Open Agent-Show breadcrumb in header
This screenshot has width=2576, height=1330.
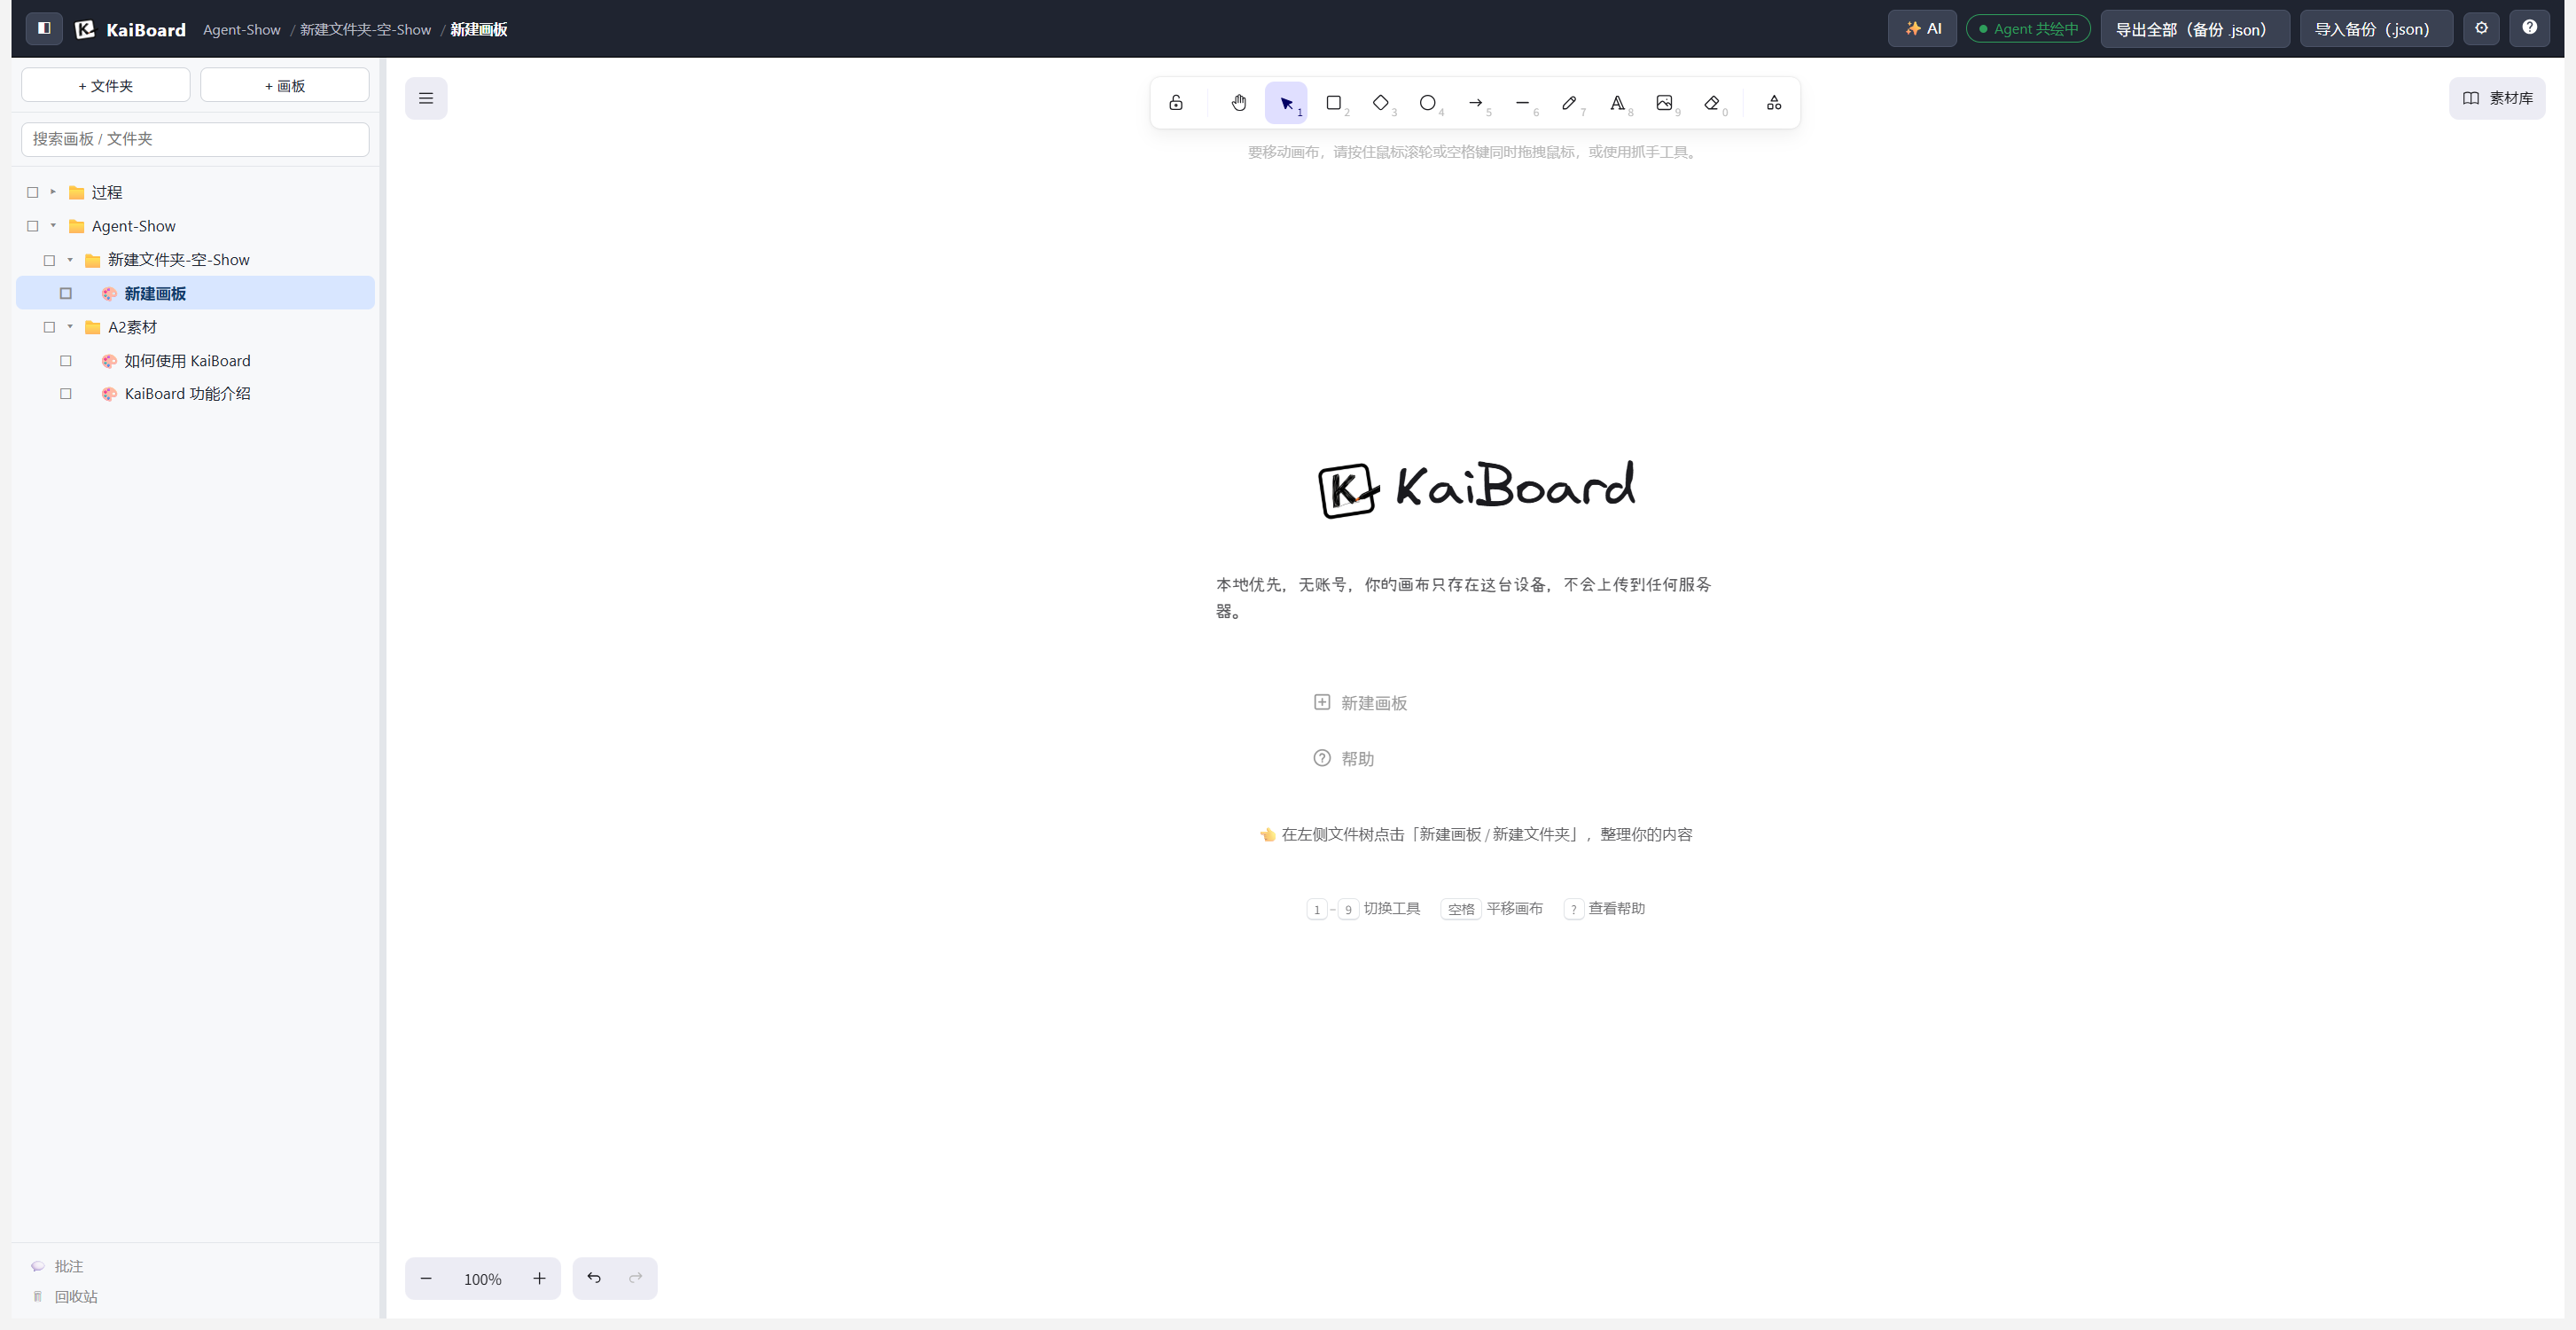tap(242, 29)
